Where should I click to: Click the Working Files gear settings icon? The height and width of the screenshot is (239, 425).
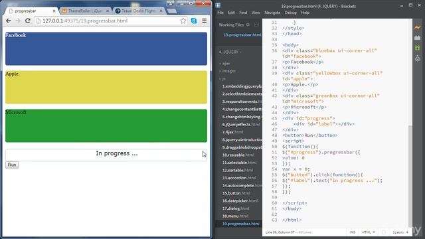click(x=248, y=25)
